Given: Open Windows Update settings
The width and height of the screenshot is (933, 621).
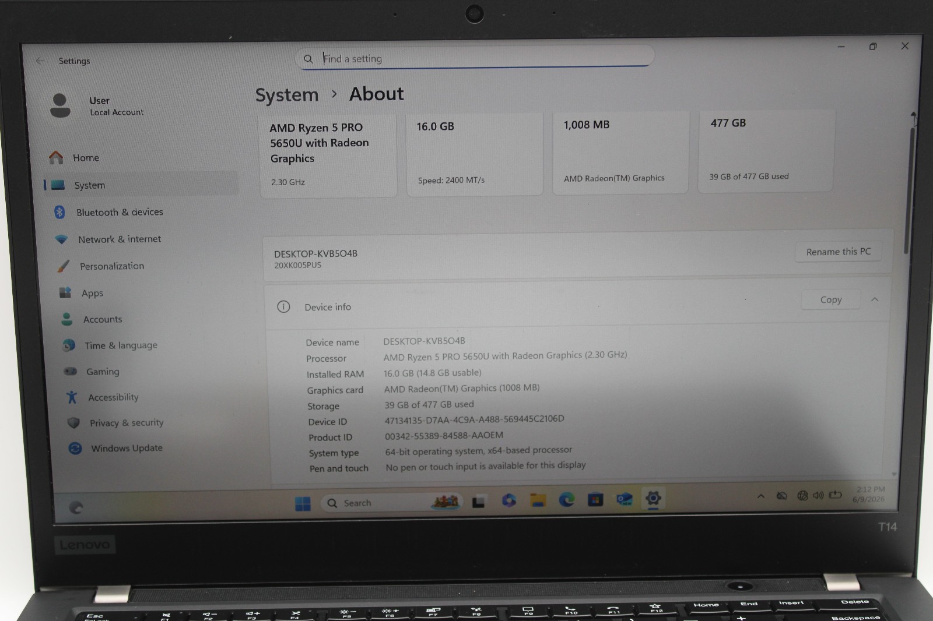Looking at the screenshot, I should 126,448.
